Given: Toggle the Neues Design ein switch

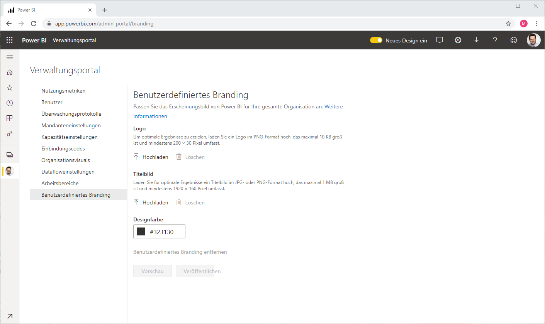Looking at the screenshot, I should tap(376, 40).
